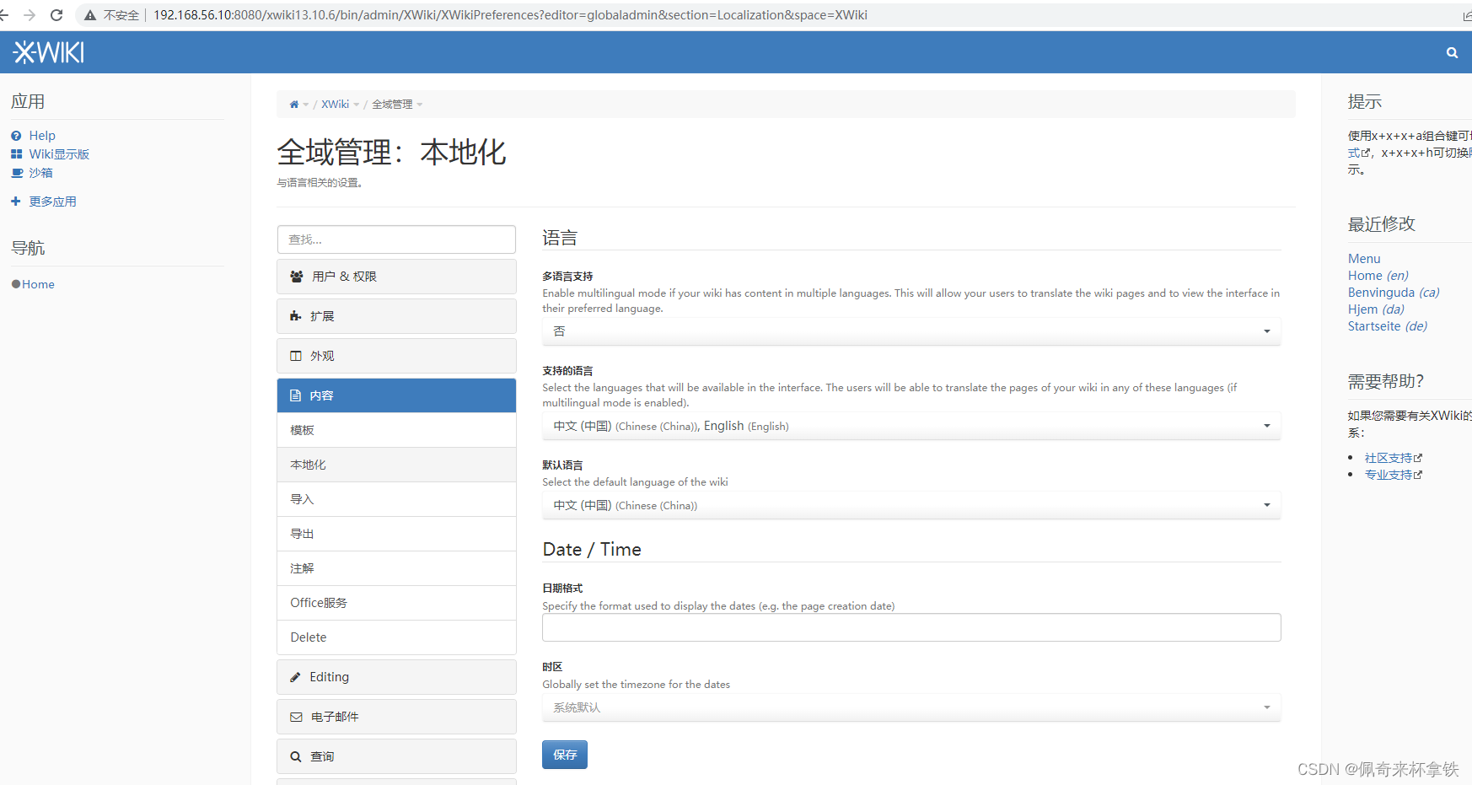Select 注解 under 内容

(x=396, y=568)
